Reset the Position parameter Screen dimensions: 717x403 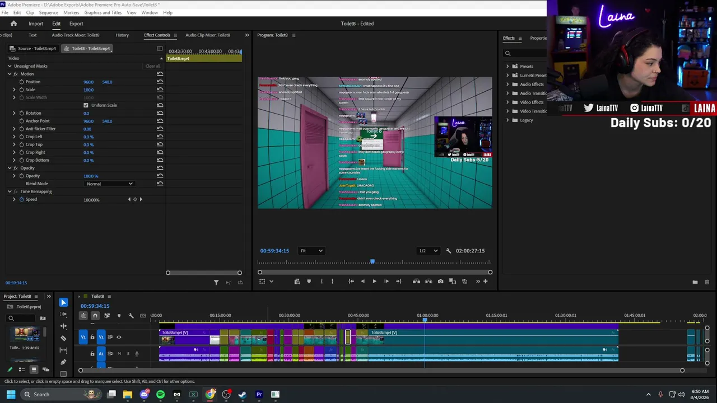(160, 82)
